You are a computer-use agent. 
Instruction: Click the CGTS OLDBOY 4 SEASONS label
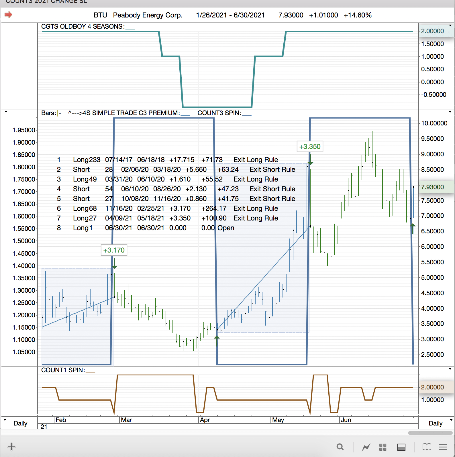83,27
